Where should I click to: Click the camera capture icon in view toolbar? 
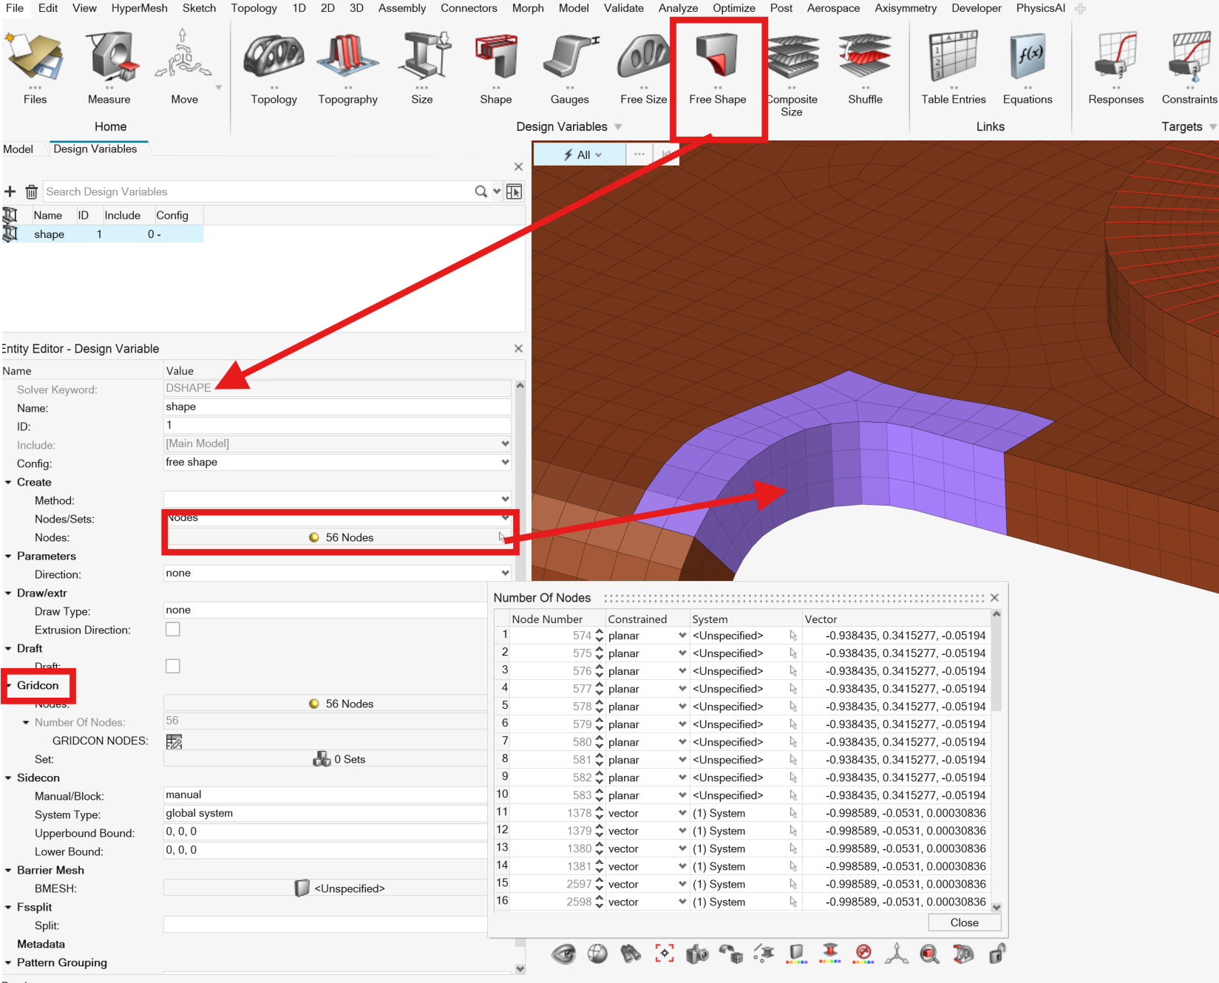tap(697, 954)
